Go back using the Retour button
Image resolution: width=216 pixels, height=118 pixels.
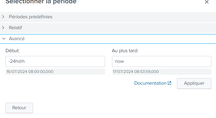[x=19, y=108]
